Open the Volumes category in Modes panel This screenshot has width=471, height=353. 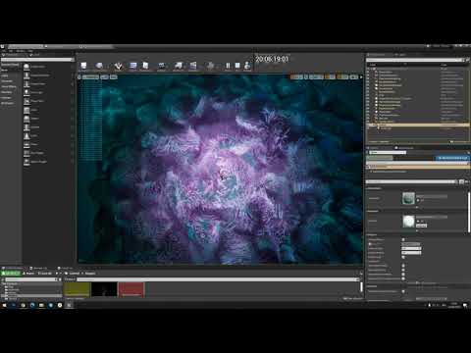click(11, 98)
